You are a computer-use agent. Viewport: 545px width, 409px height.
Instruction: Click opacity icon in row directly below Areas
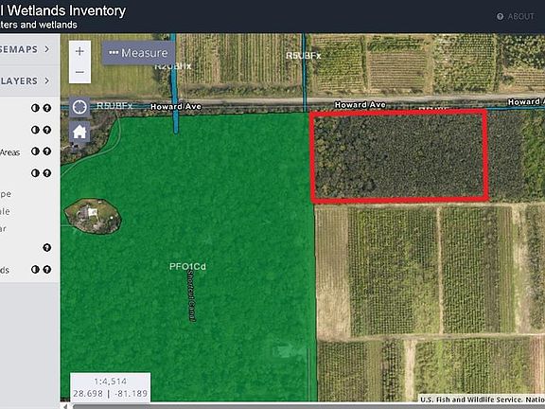(35, 173)
